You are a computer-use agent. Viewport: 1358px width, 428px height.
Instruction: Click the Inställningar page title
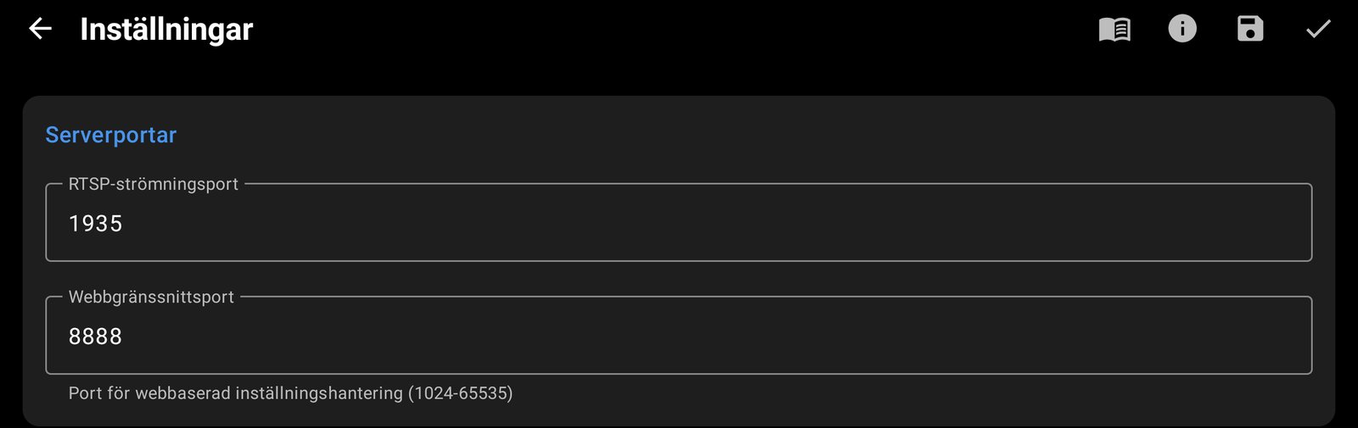[166, 30]
